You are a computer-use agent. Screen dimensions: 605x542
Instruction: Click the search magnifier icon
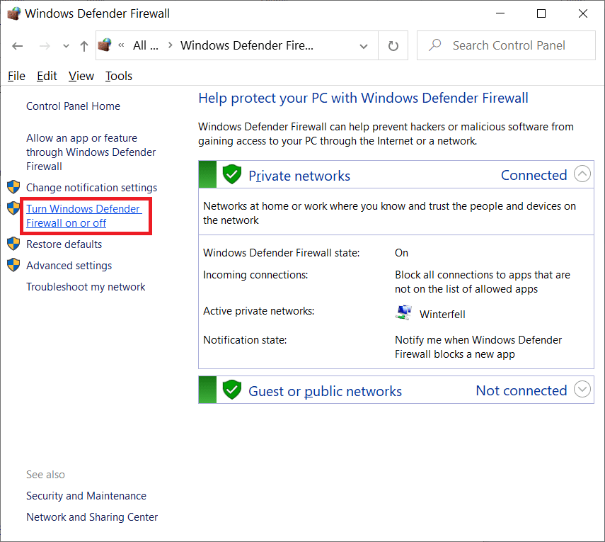[x=435, y=45]
